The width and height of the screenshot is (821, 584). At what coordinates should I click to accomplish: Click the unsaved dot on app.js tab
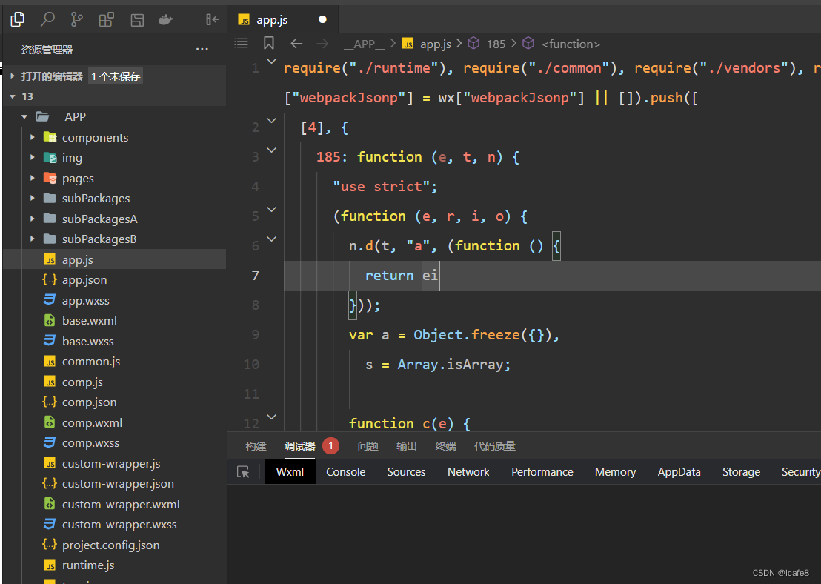[322, 19]
